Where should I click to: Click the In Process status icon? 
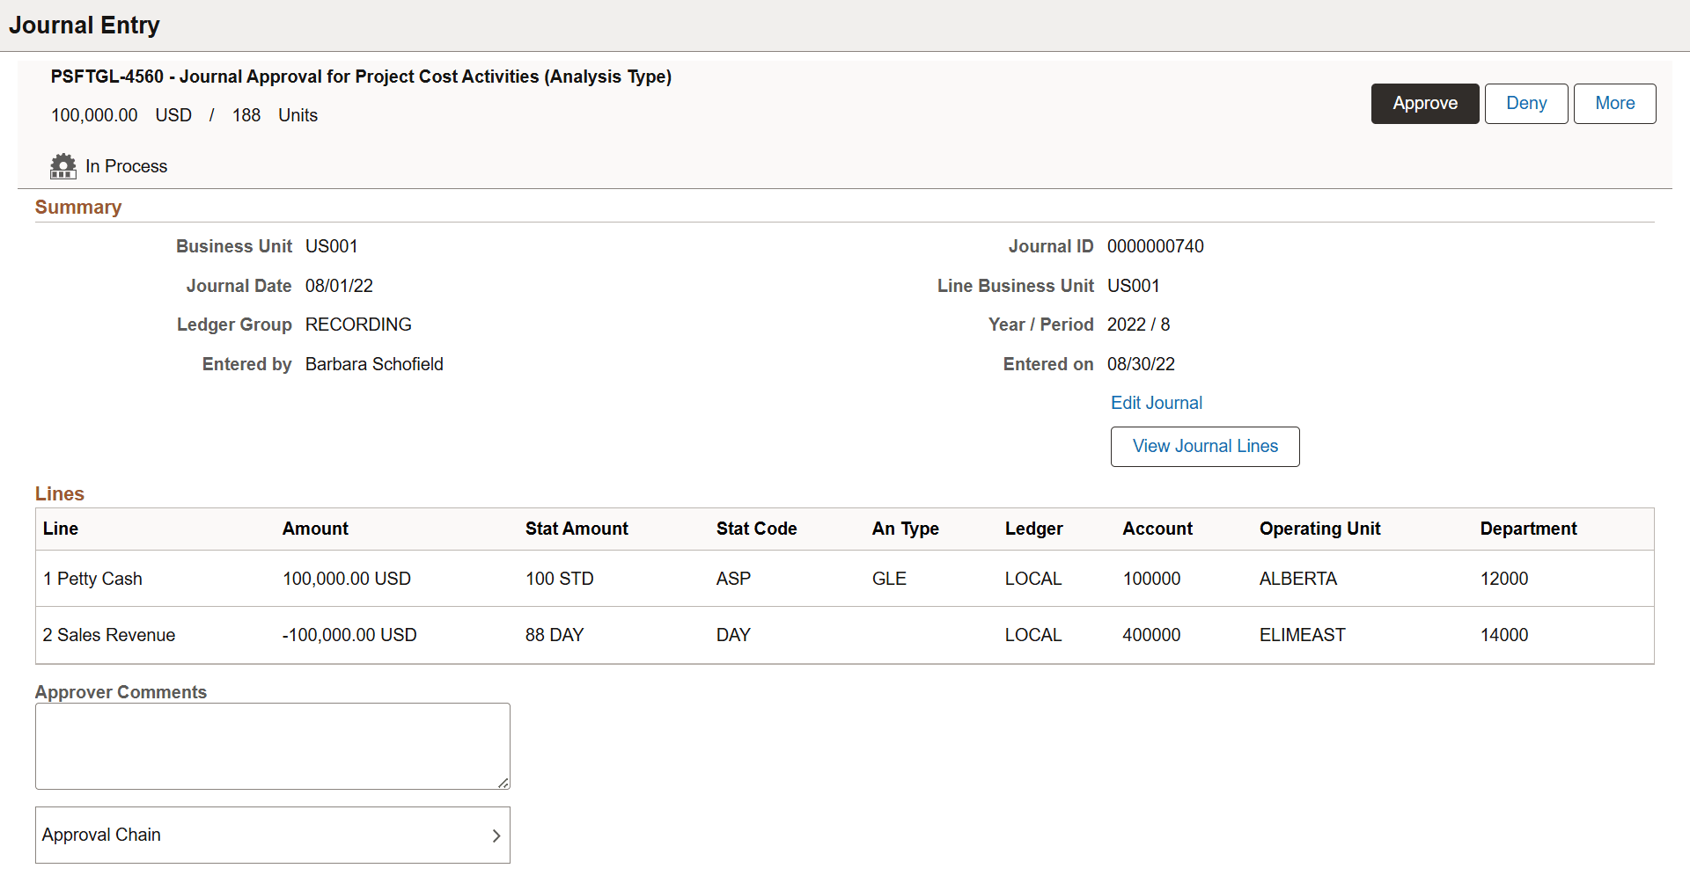pos(62,166)
